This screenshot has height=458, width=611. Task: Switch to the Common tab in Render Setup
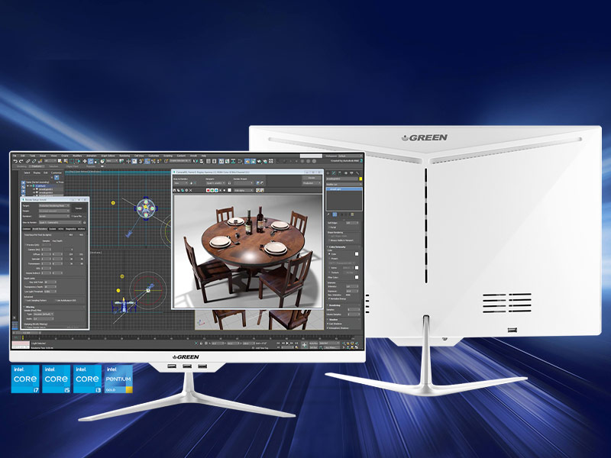pos(27,229)
